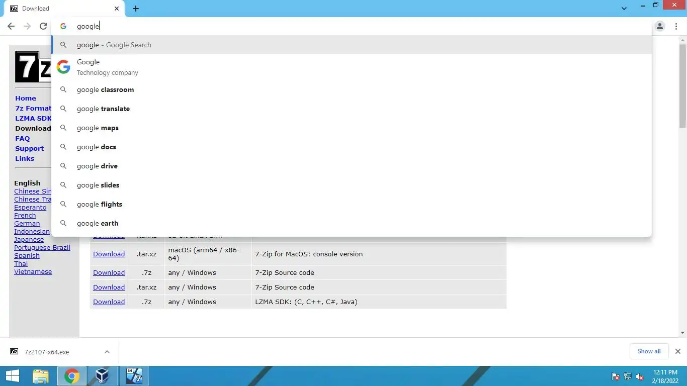The image size is (687, 386).
Task: Click the taskbar clock showing 12:11 PM
Action: point(665,376)
